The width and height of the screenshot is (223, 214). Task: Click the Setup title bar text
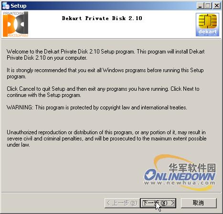tap(19, 6)
